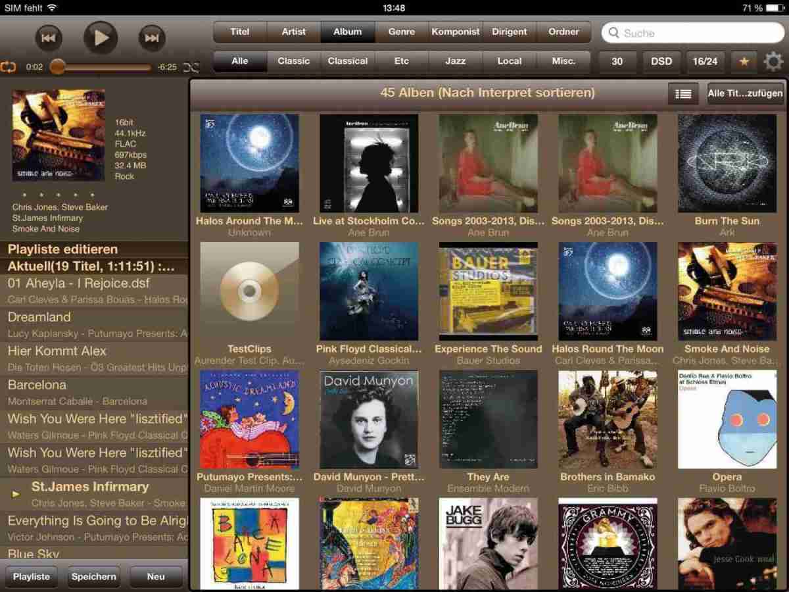
Task: Open the Dirigent tab
Action: coord(510,32)
